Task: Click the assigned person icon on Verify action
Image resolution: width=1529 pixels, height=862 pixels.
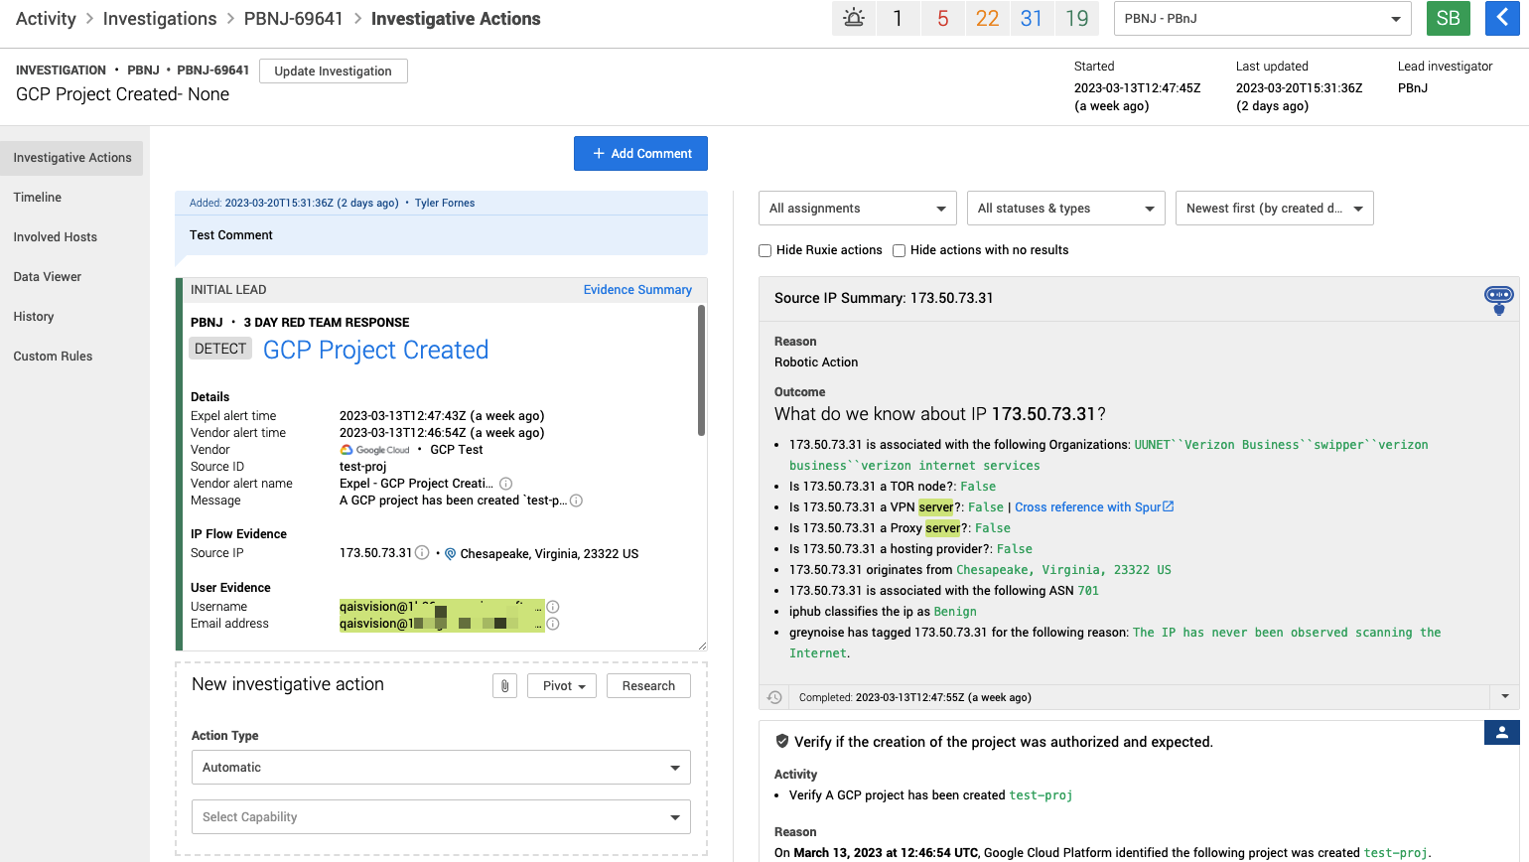Action: (x=1501, y=732)
